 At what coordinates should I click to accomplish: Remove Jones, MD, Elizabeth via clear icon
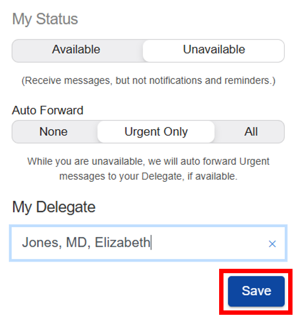coord(272,244)
